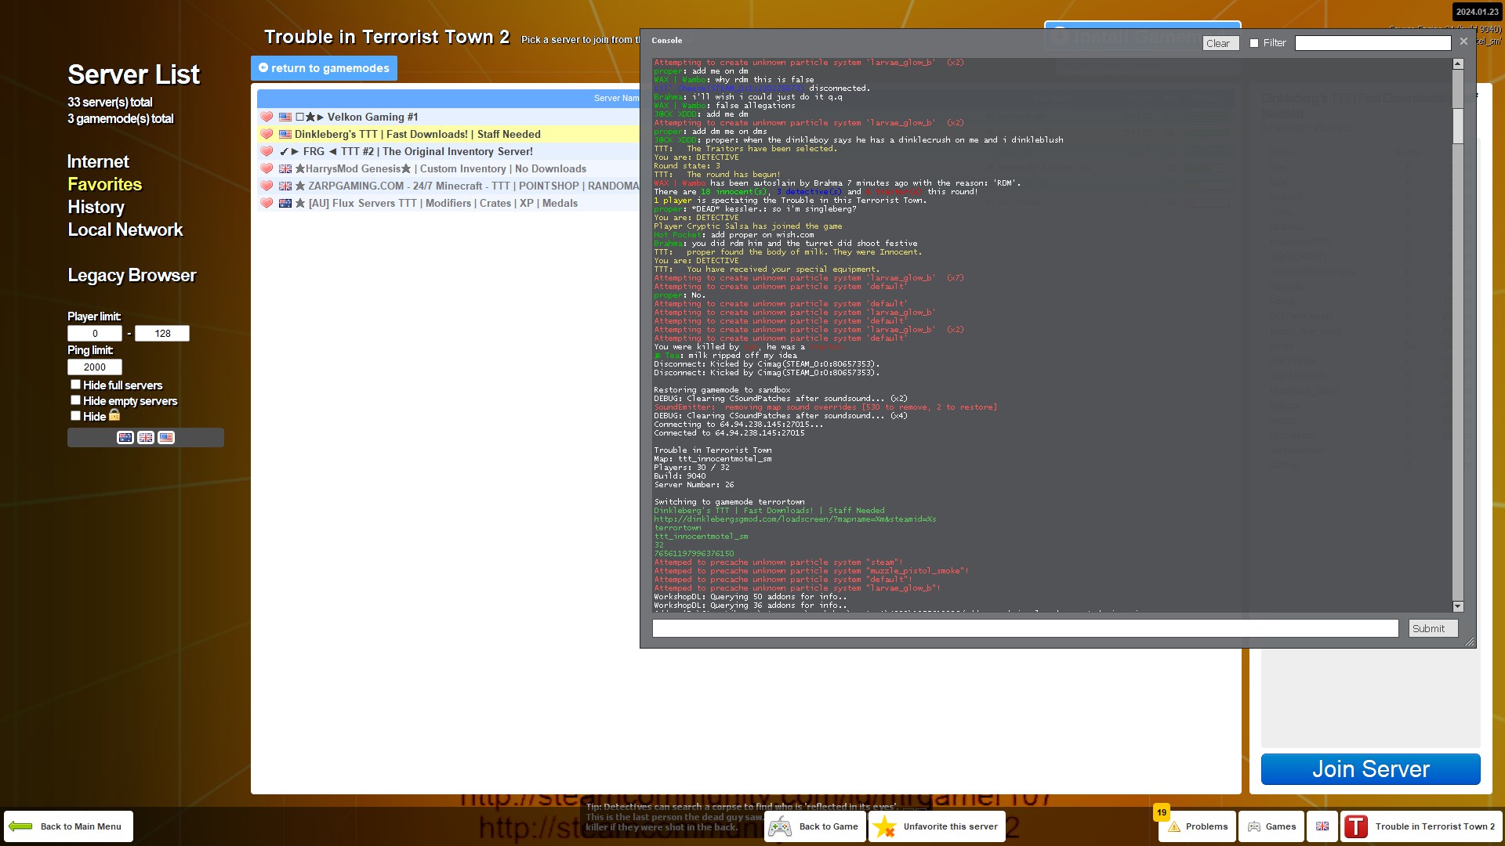Click the warning triangle on Problems

point(1174,826)
